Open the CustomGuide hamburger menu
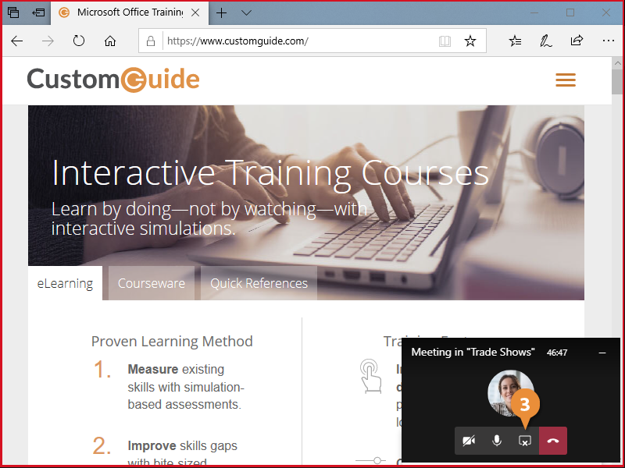Screen dimensions: 625x468 (565, 80)
